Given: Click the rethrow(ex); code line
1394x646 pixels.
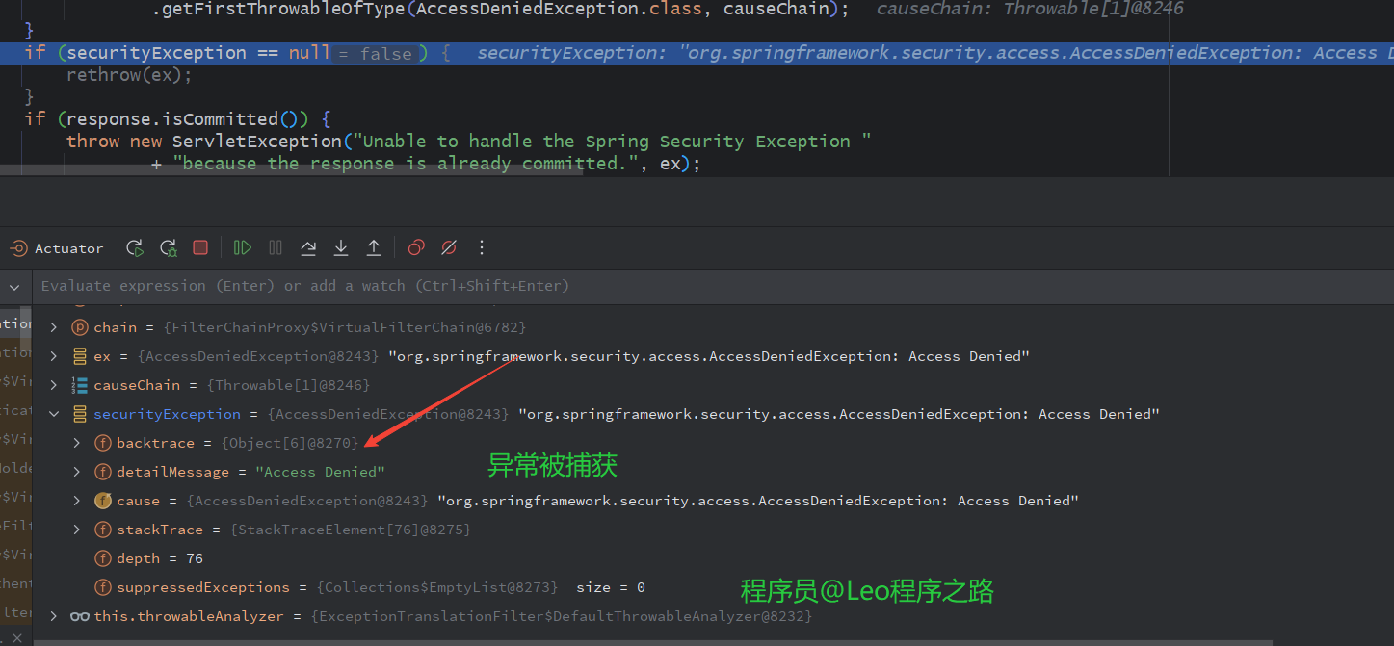Looking at the screenshot, I should [x=129, y=75].
